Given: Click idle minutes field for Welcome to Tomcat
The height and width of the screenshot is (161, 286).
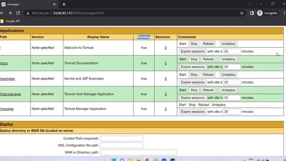Looking at the screenshot, I should pyautogui.click(x=232, y=51).
